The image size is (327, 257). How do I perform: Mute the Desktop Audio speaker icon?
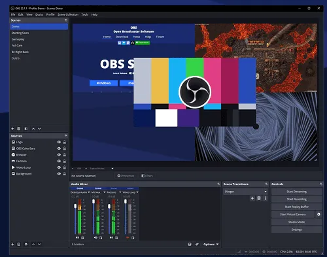click(x=77, y=237)
